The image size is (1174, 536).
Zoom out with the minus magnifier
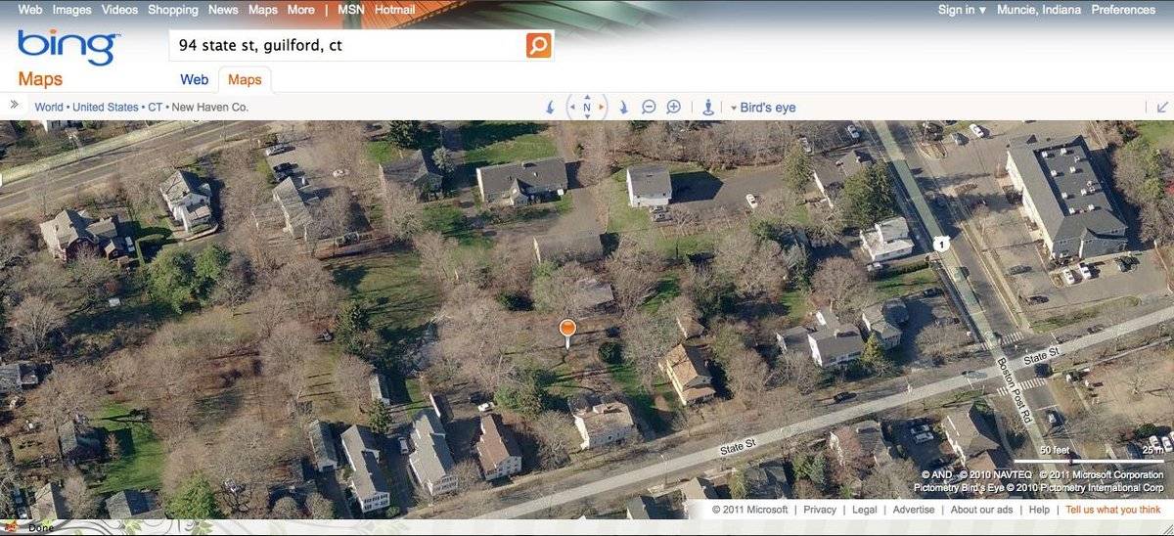point(649,108)
